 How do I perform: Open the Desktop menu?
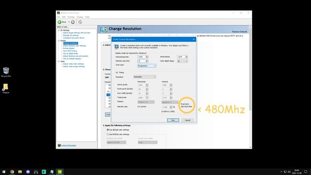(71, 17)
